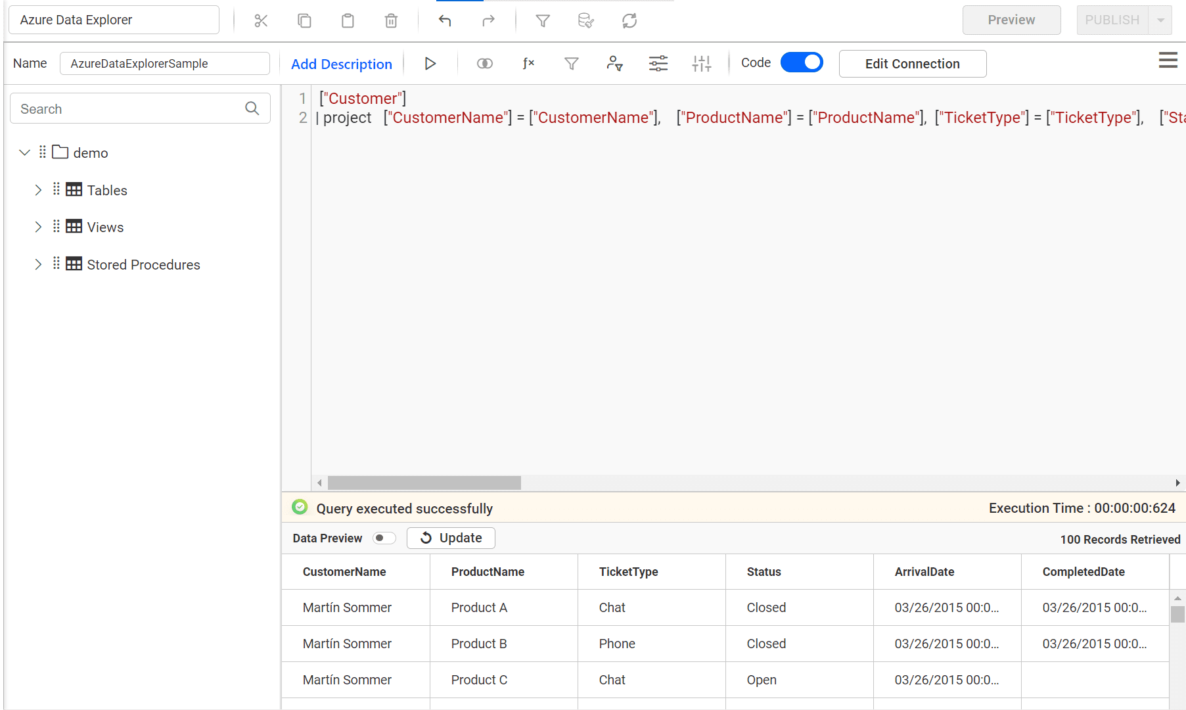1186x710 pixels.
Task: Click the PUBLISH button
Action: [1112, 20]
